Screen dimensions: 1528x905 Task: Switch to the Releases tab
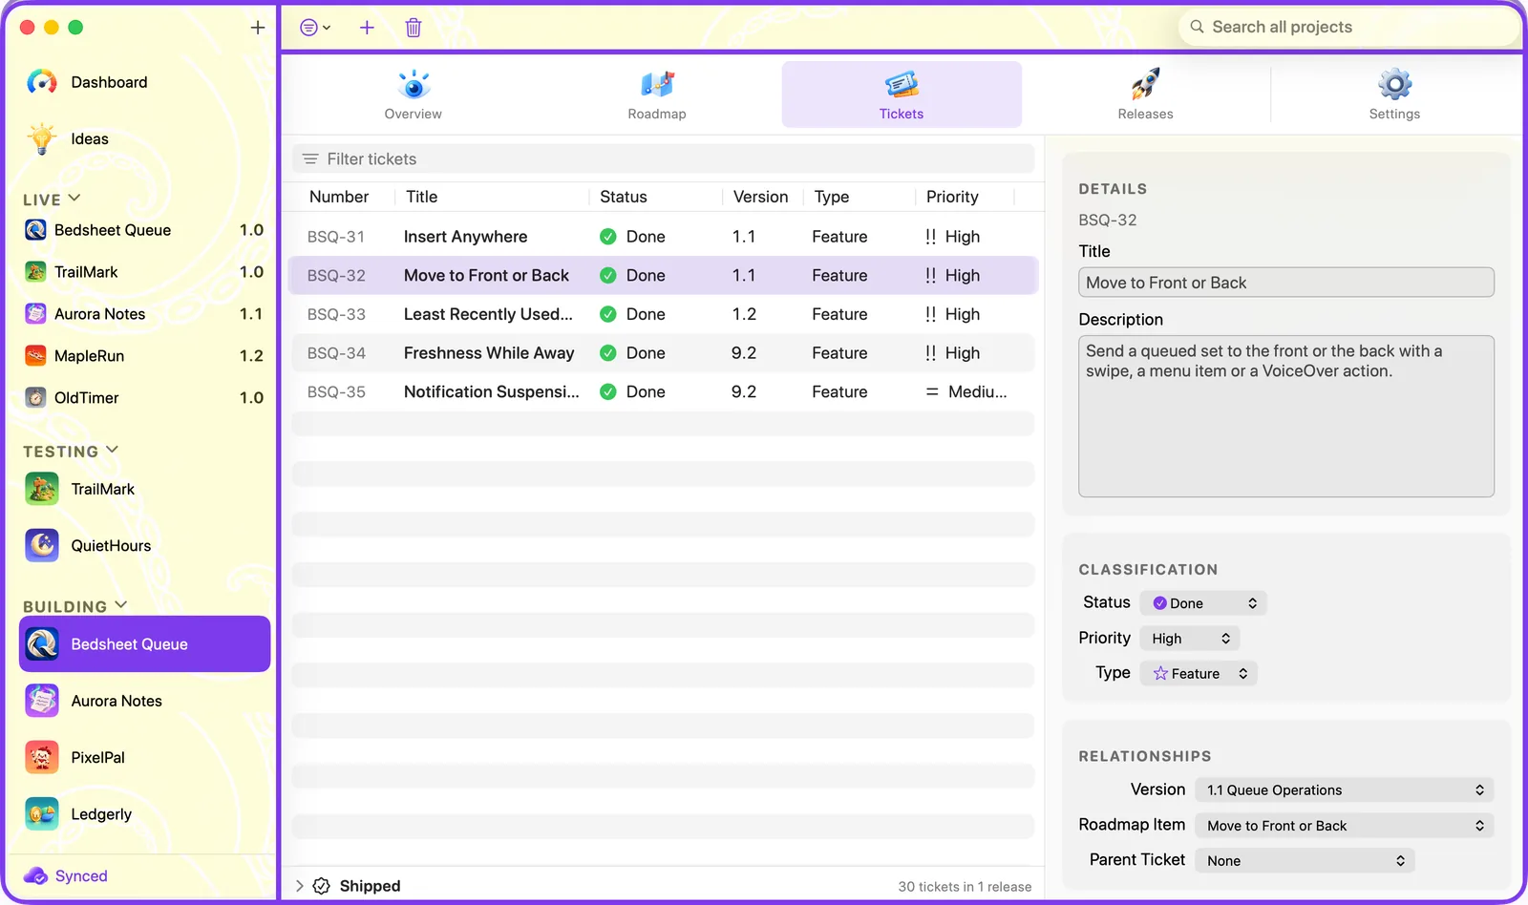1145,95
